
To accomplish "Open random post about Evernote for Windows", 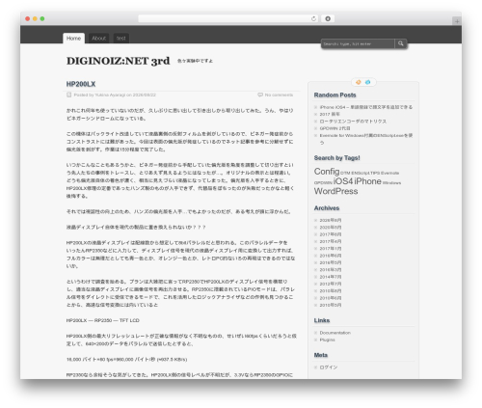I will pyautogui.click(x=366, y=139).
